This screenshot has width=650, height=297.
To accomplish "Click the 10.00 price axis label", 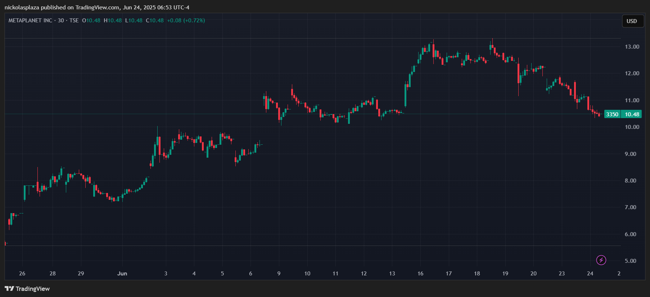I will click(x=632, y=127).
